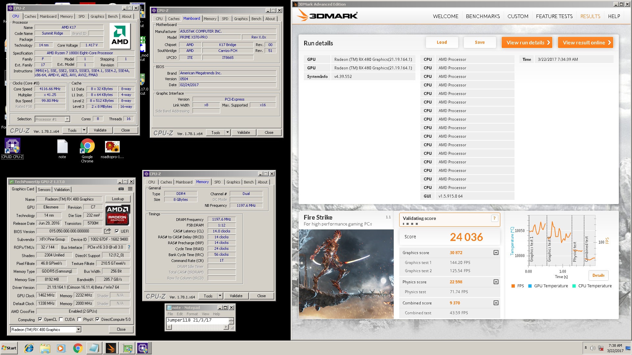
Task: Switch to CPU-Z via its taskbar icon
Action: click(144, 348)
